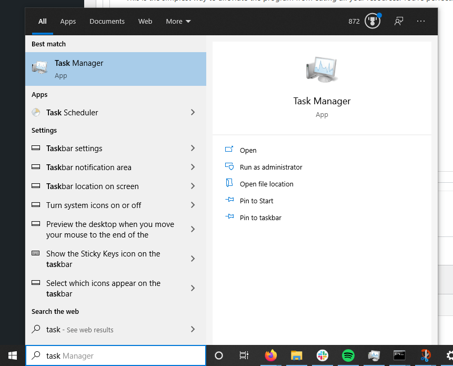Image resolution: width=453 pixels, height=366 pixels.
Task: Click the feedback person icon
Action: pyautogui.click(x=399, y=21)
